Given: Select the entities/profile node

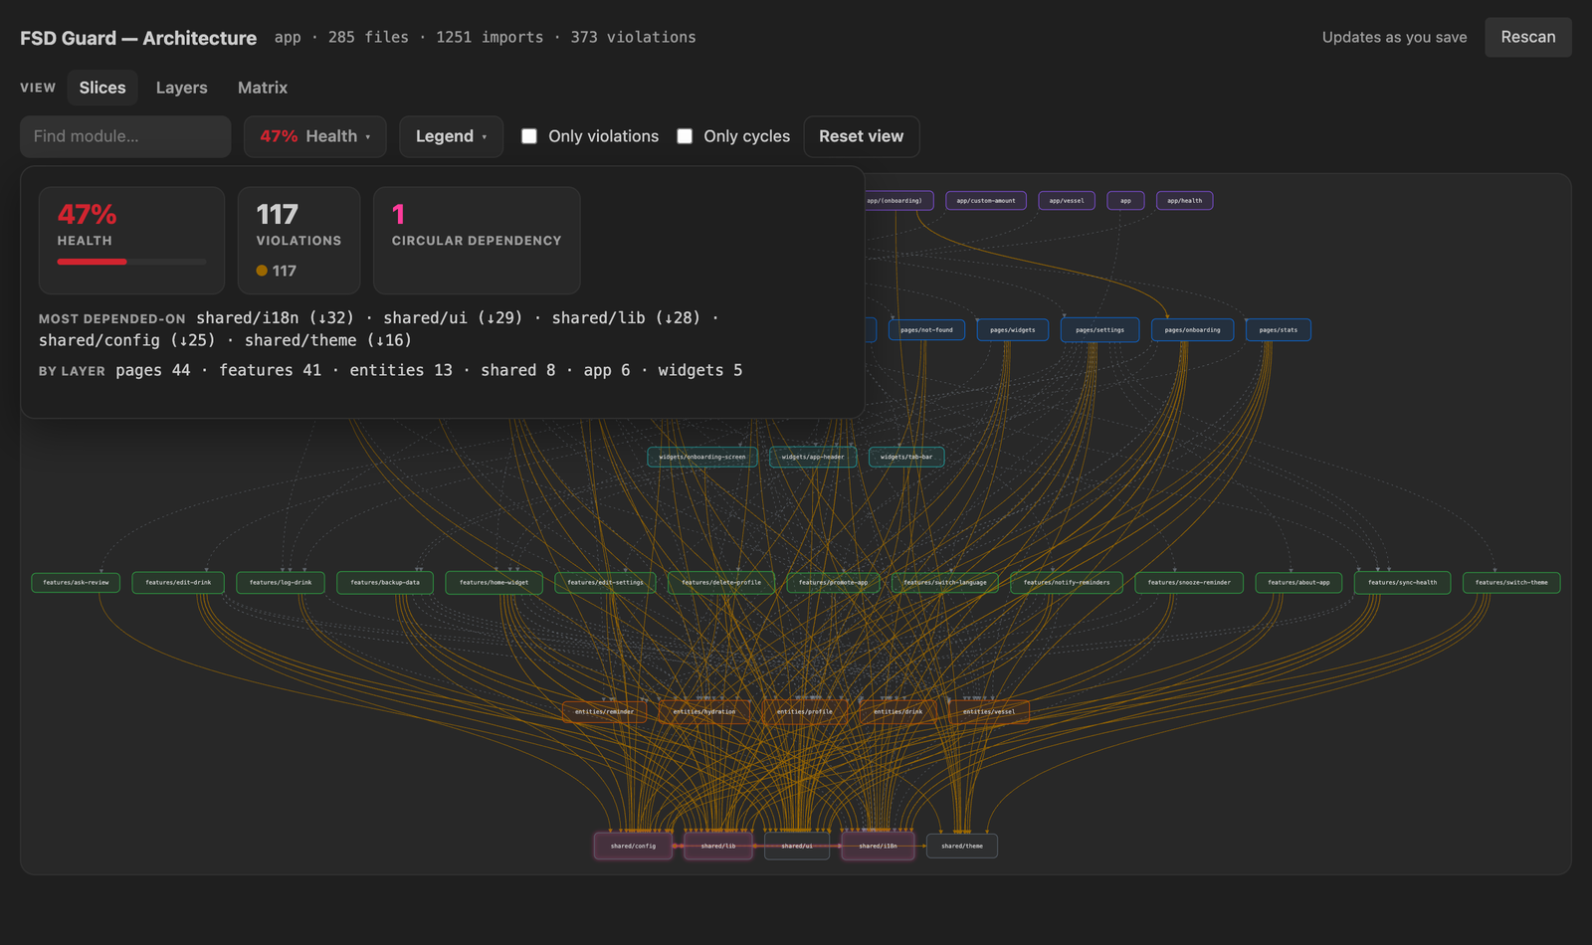Looking at the screenshot, I should click(x=805, y=712).
